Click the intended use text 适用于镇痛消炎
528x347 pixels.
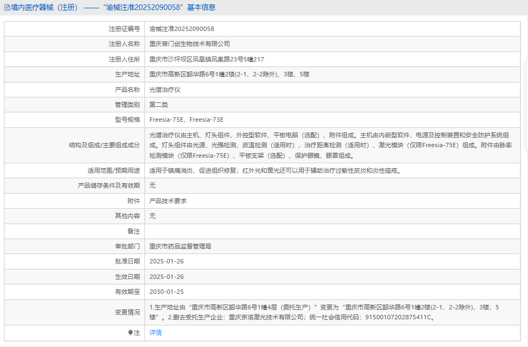(x=276, y=170)
